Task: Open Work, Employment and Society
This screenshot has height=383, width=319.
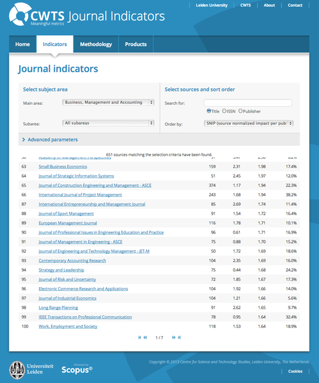Action: 68,326
